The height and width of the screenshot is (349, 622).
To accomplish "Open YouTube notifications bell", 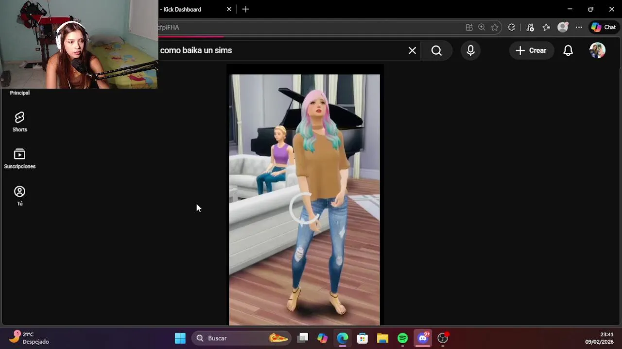I will pos(568,50).
